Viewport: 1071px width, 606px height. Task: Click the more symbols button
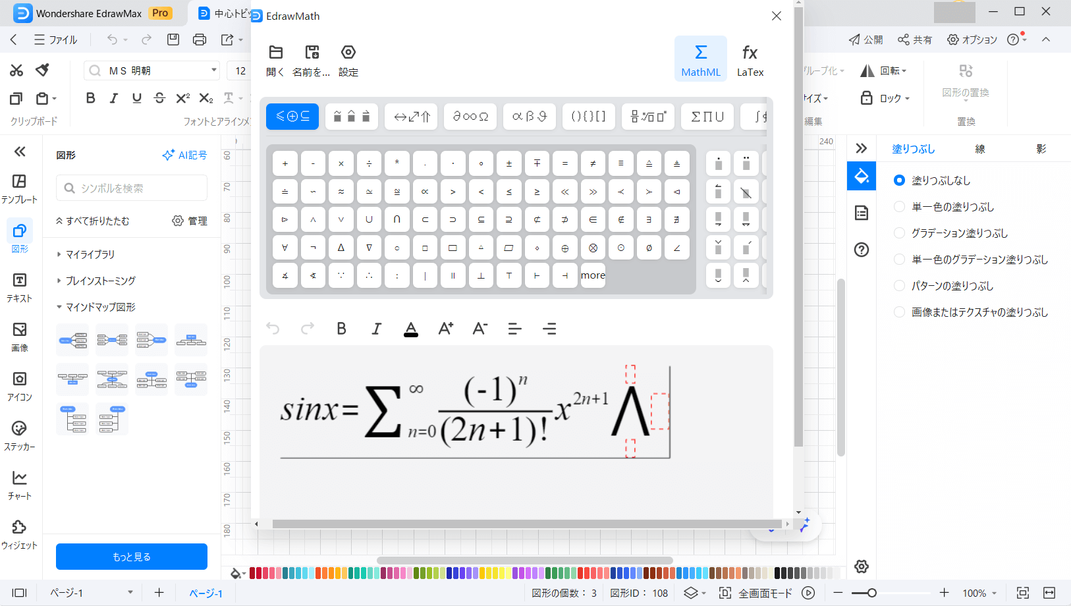tap(593, 275)
